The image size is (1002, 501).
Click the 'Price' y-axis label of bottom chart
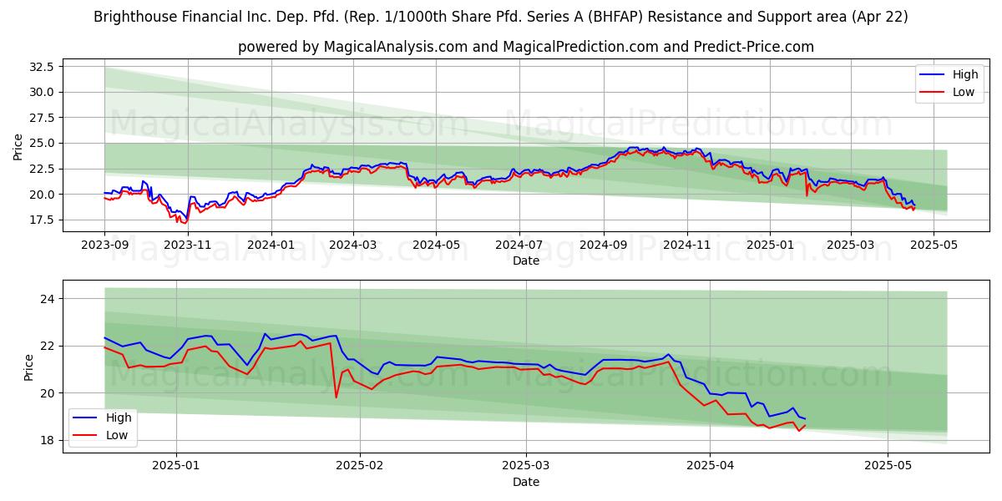29,367
